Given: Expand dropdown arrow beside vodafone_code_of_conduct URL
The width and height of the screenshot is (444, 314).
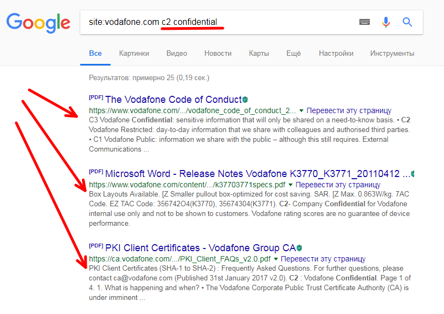Looking at the screenshot, I should (302, 110).
